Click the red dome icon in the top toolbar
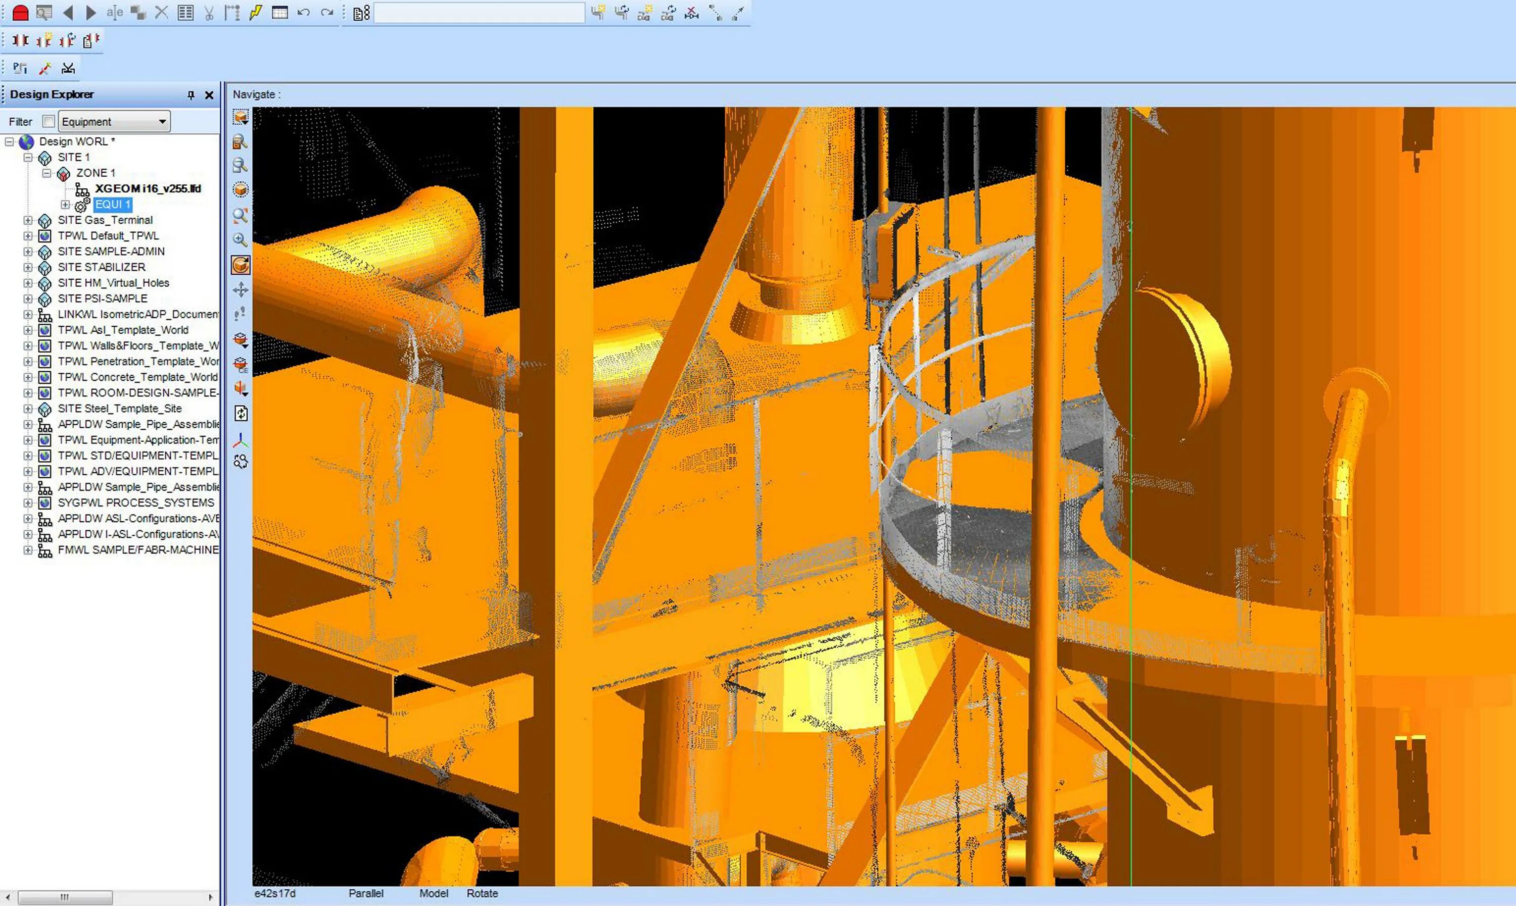The height and width of the screenshot is (906, 1516). point(20,13)
